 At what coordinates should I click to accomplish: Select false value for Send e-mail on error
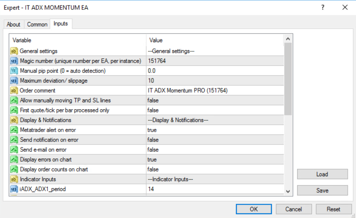point(153,149)
